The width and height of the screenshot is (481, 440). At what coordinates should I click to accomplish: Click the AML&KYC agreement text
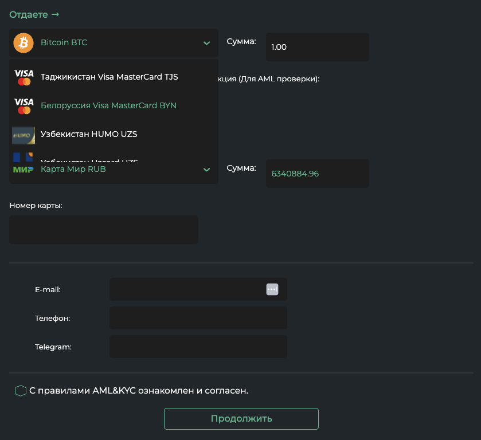coord(139,391)
